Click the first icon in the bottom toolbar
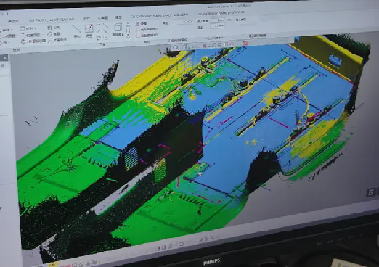This screenshot has height=267, width=379. coord(158,248)
